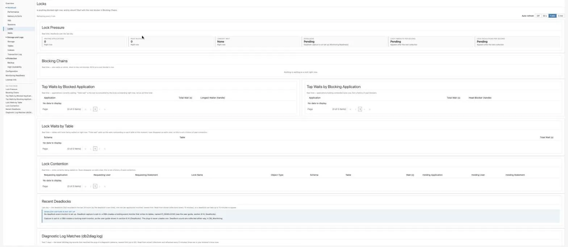Collapse the Workload section in sidebar
The height and width of the screenshot is (247, 568).
[x=6, y=8]
